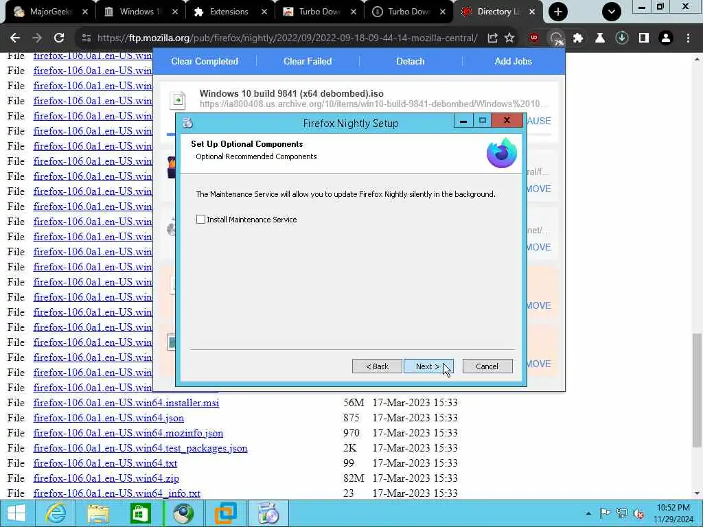Detach the download manager panel
The width and height of the screenshot is (703, 527).
[x=411, y=61]
